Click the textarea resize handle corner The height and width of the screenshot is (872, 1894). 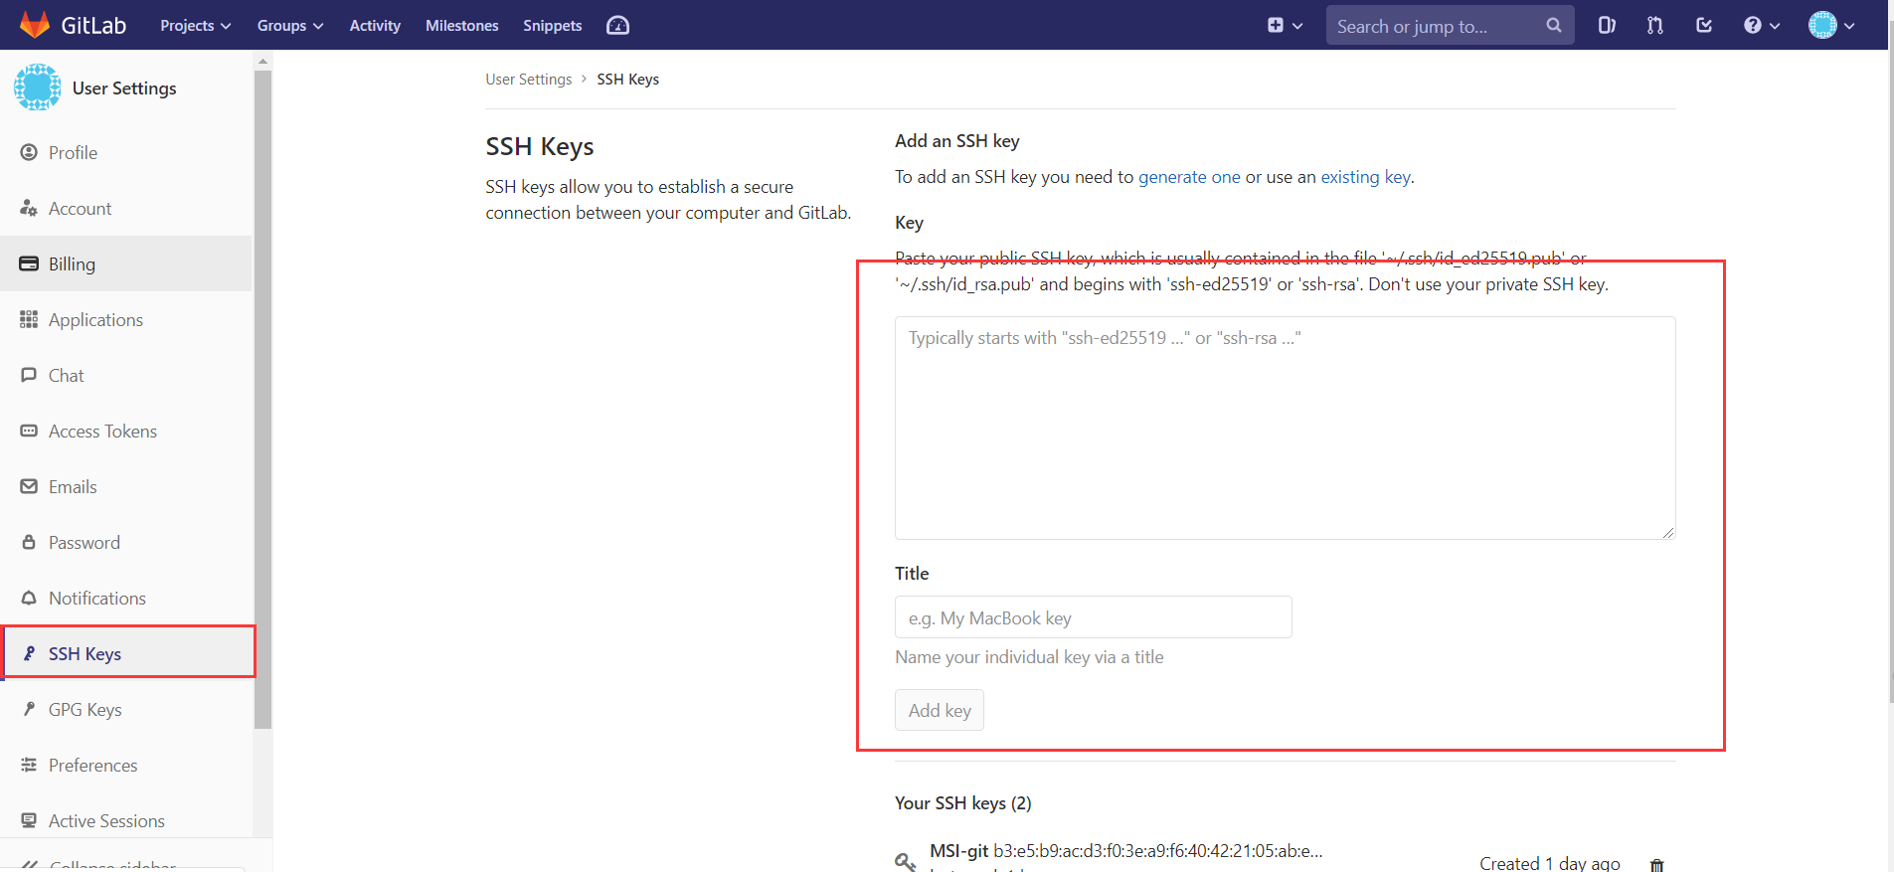click(1668, 532)
